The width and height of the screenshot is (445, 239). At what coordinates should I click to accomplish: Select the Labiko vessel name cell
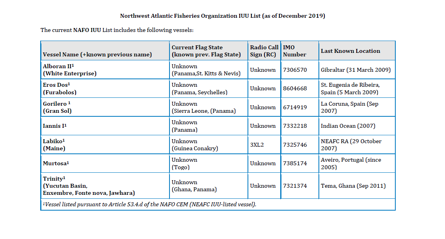[x=105, y=144]
